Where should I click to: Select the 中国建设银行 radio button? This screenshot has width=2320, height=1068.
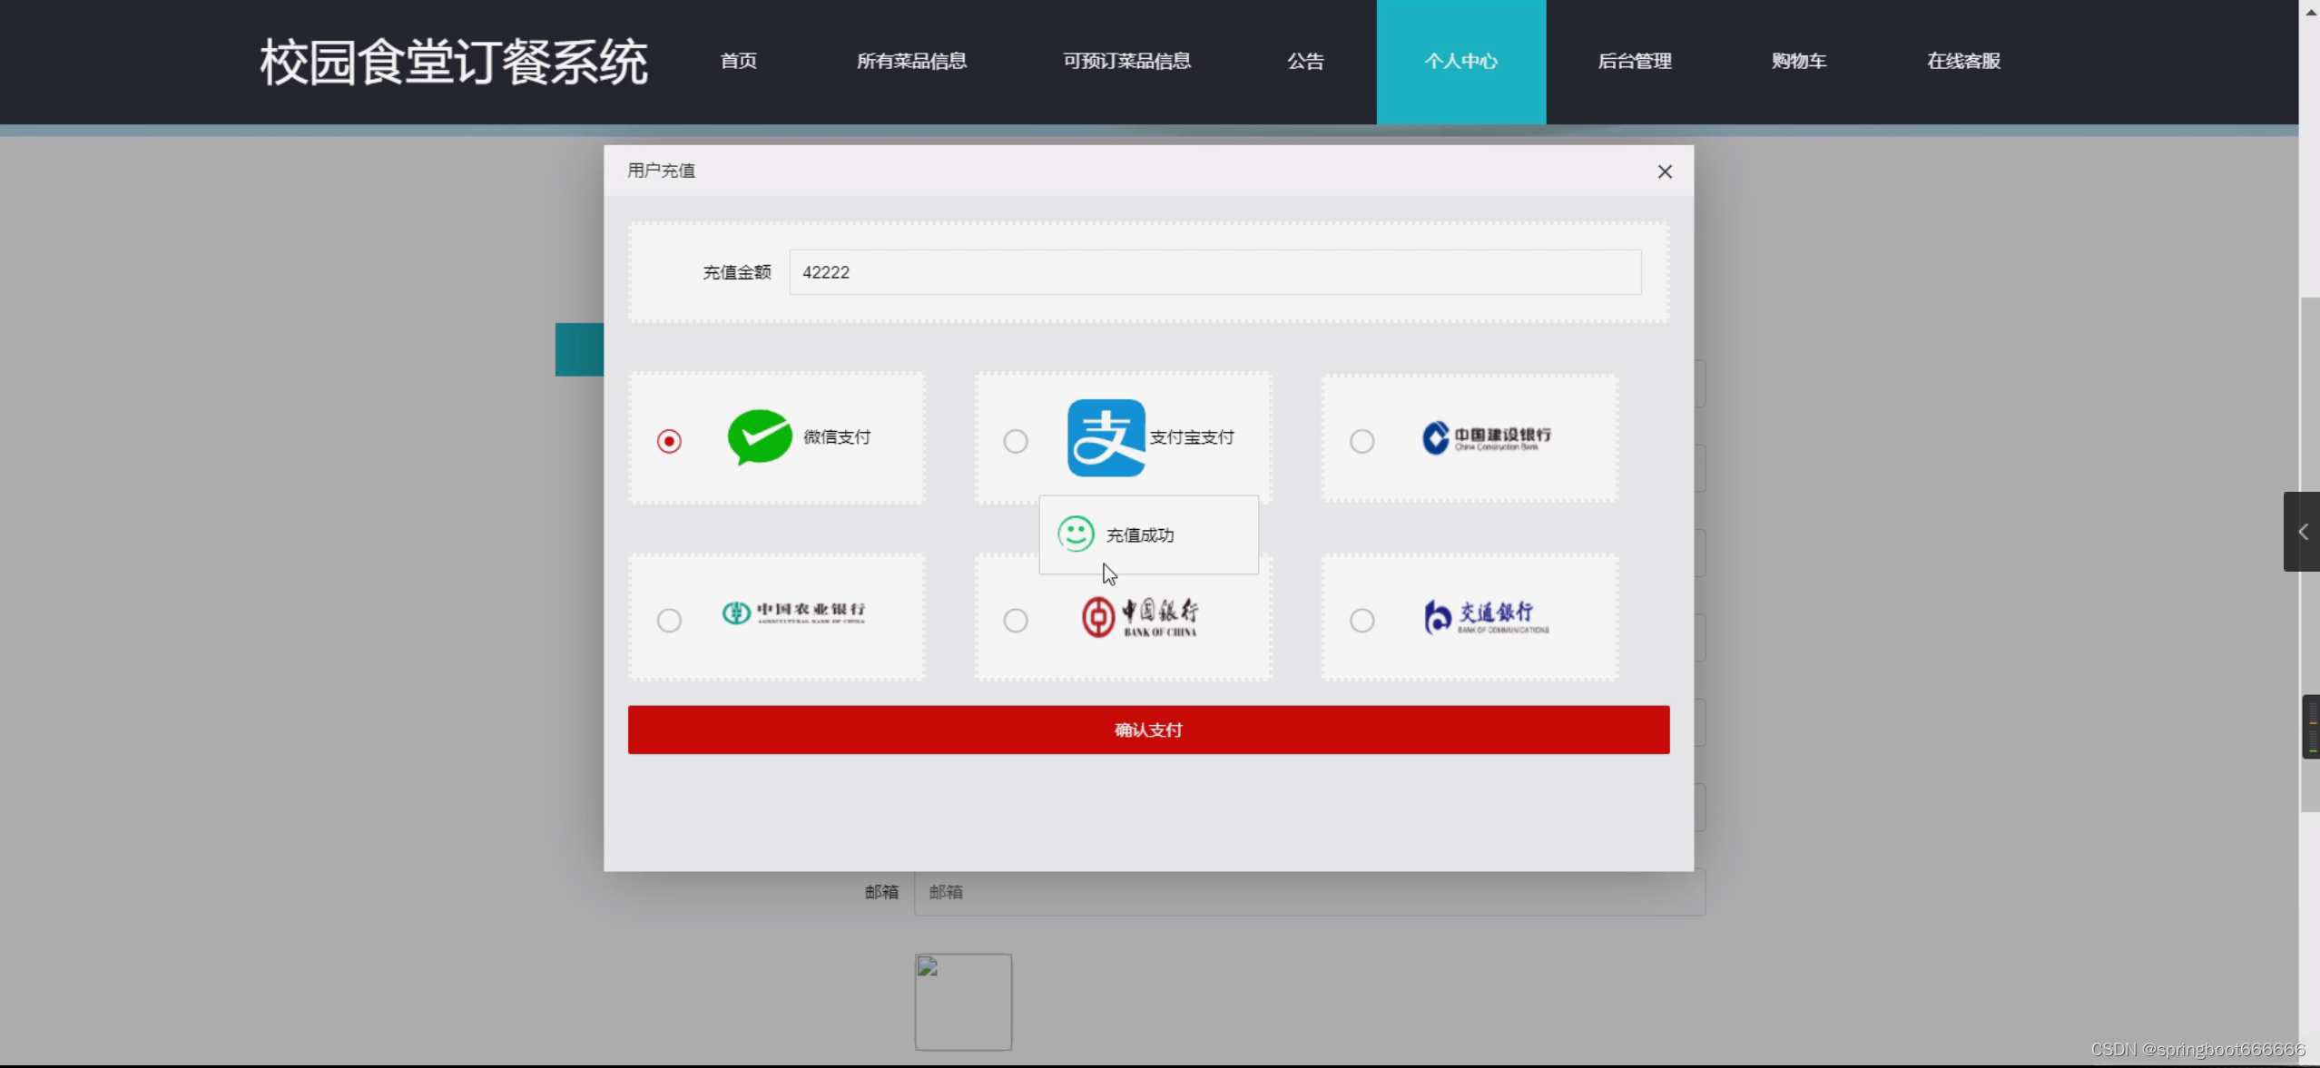click(1362, 441)
